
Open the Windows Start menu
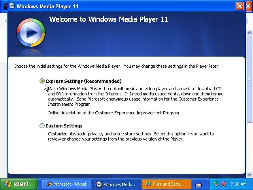(19, 184)
